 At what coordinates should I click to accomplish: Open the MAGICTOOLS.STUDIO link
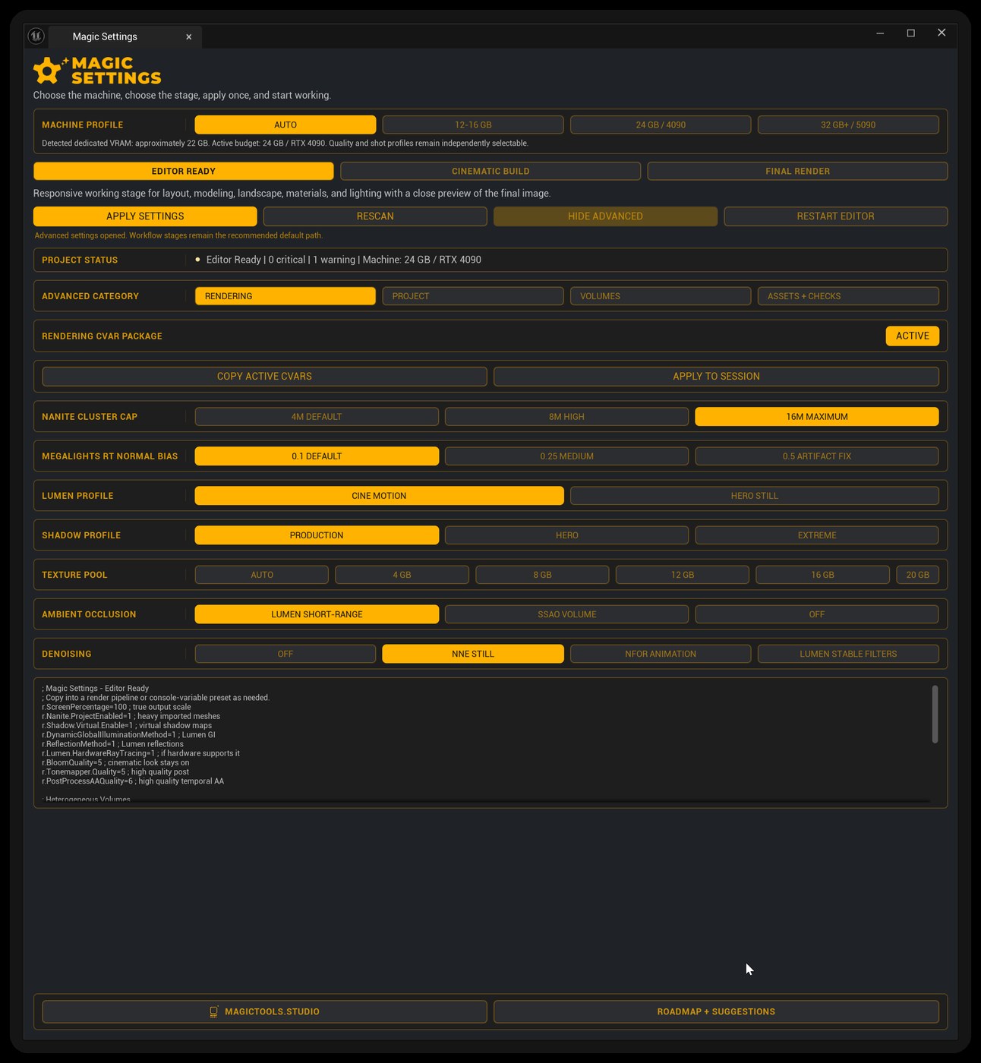[x=264, y=1011]
